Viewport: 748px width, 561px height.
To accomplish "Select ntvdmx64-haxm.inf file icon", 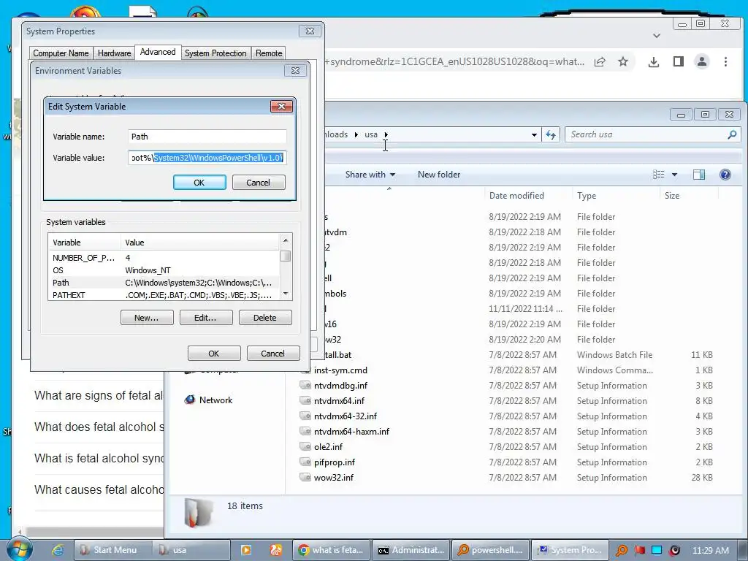I will click(305, 431).
